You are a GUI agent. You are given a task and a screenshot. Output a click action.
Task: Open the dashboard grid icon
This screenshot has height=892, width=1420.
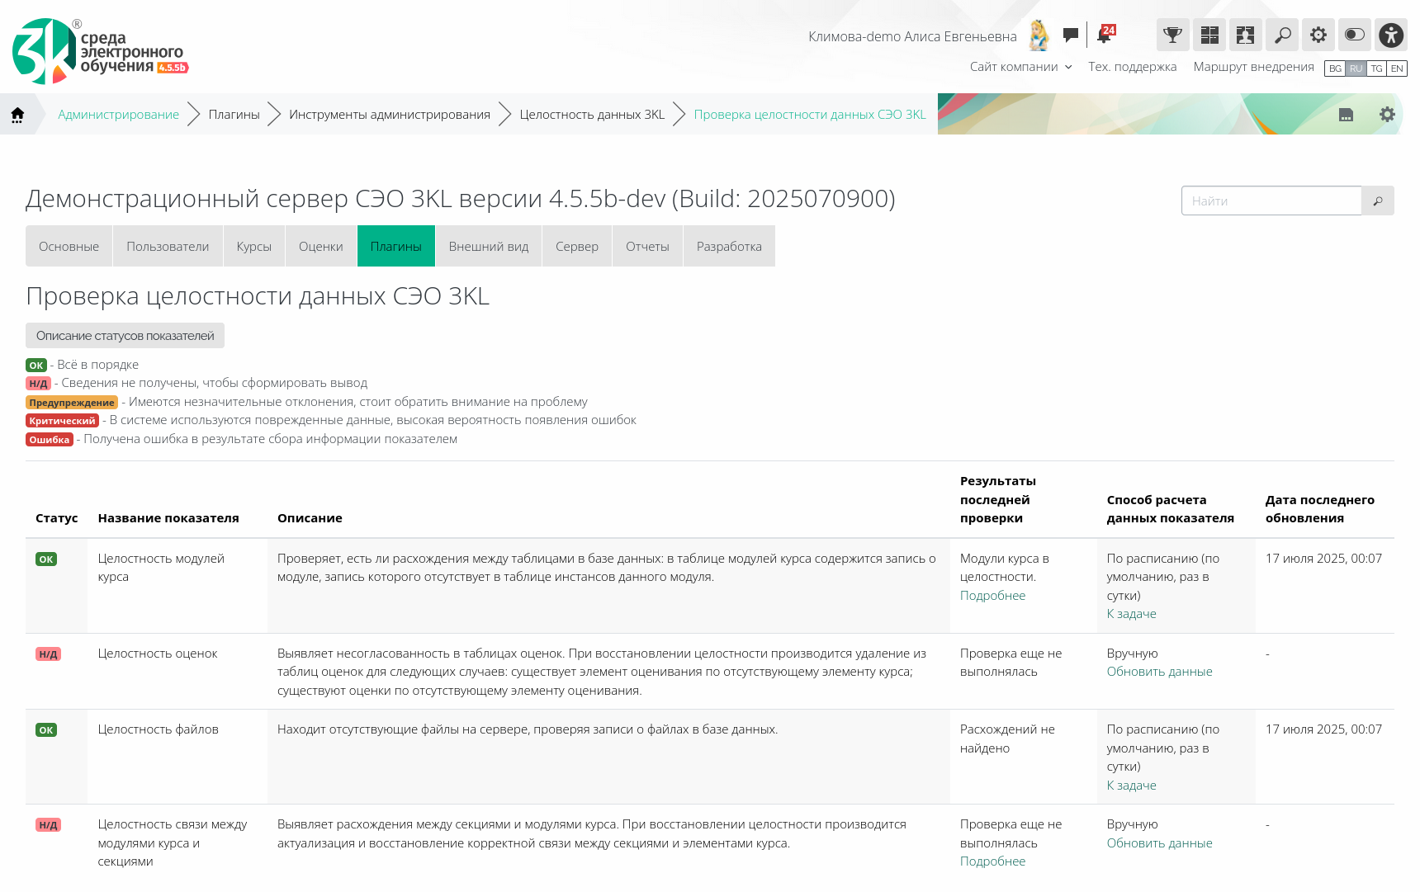tap(1209, 35)
